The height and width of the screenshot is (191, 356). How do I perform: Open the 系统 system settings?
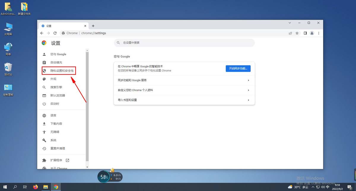[53, 140]
